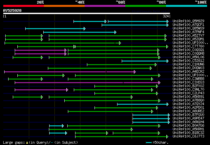
Task: Click the UniRef100_A5KR91 label
Action: pyautogui.click(x=188, y=97)
